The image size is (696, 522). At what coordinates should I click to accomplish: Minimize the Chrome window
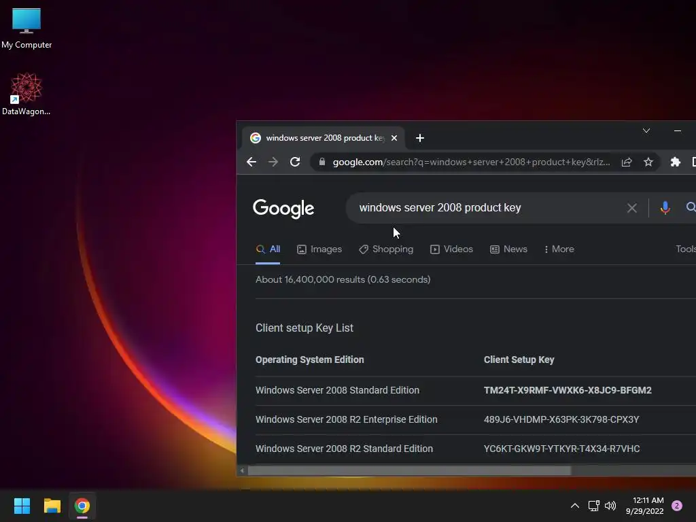678,130
